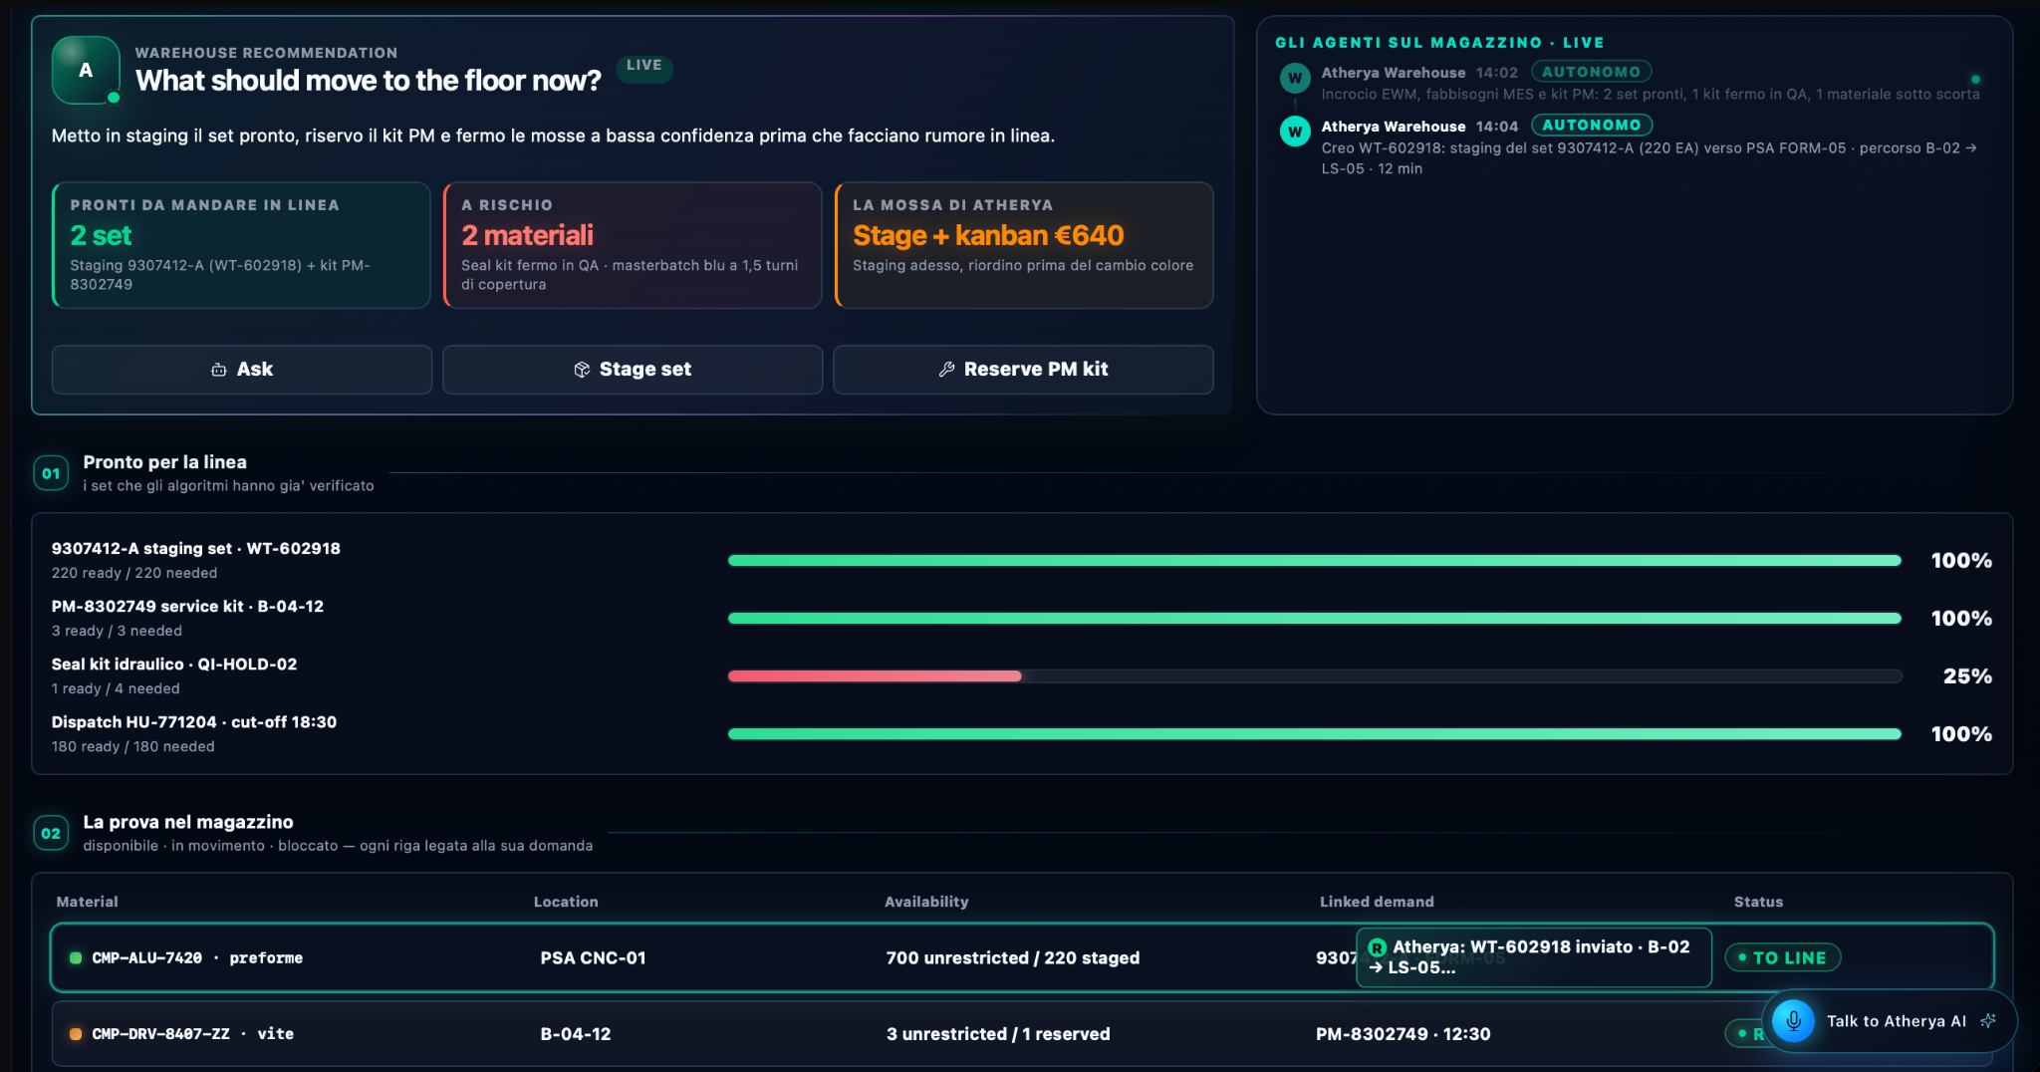Select the "PSA CNC-01" location cell

[593, 958]
